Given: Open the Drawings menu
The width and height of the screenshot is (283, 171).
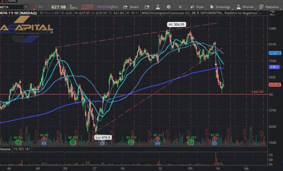Looking at the screenshot, I should (220, 7).
